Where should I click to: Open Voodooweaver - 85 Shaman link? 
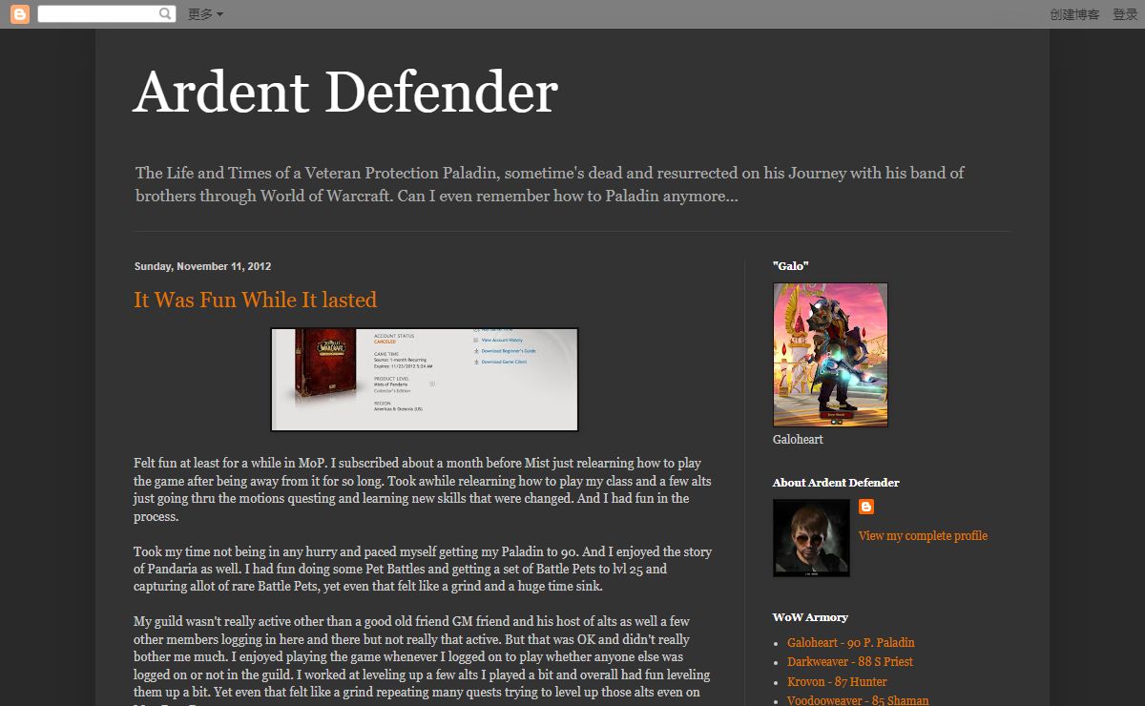point(858,700)
